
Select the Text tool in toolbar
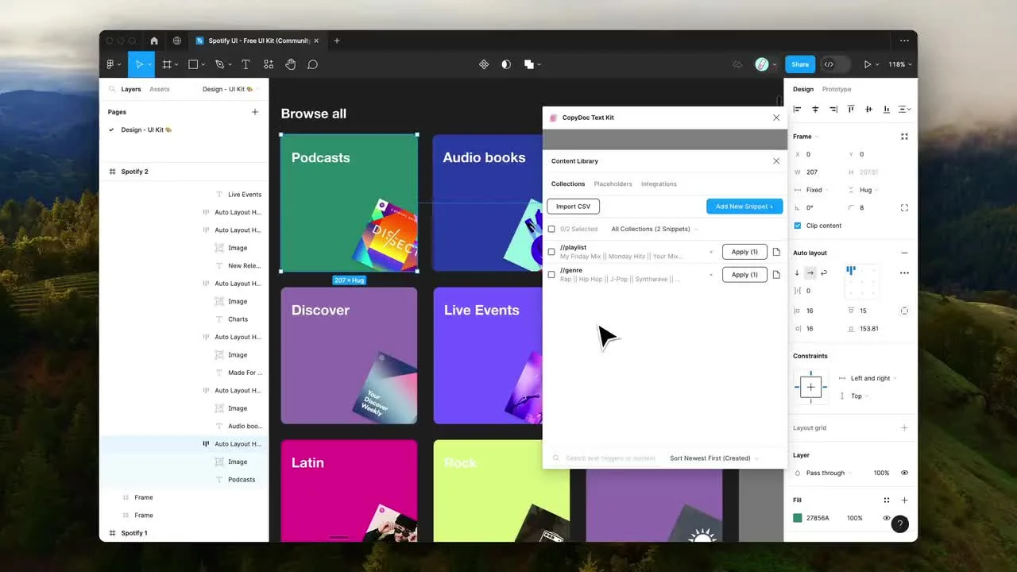(x=246, y=64)
